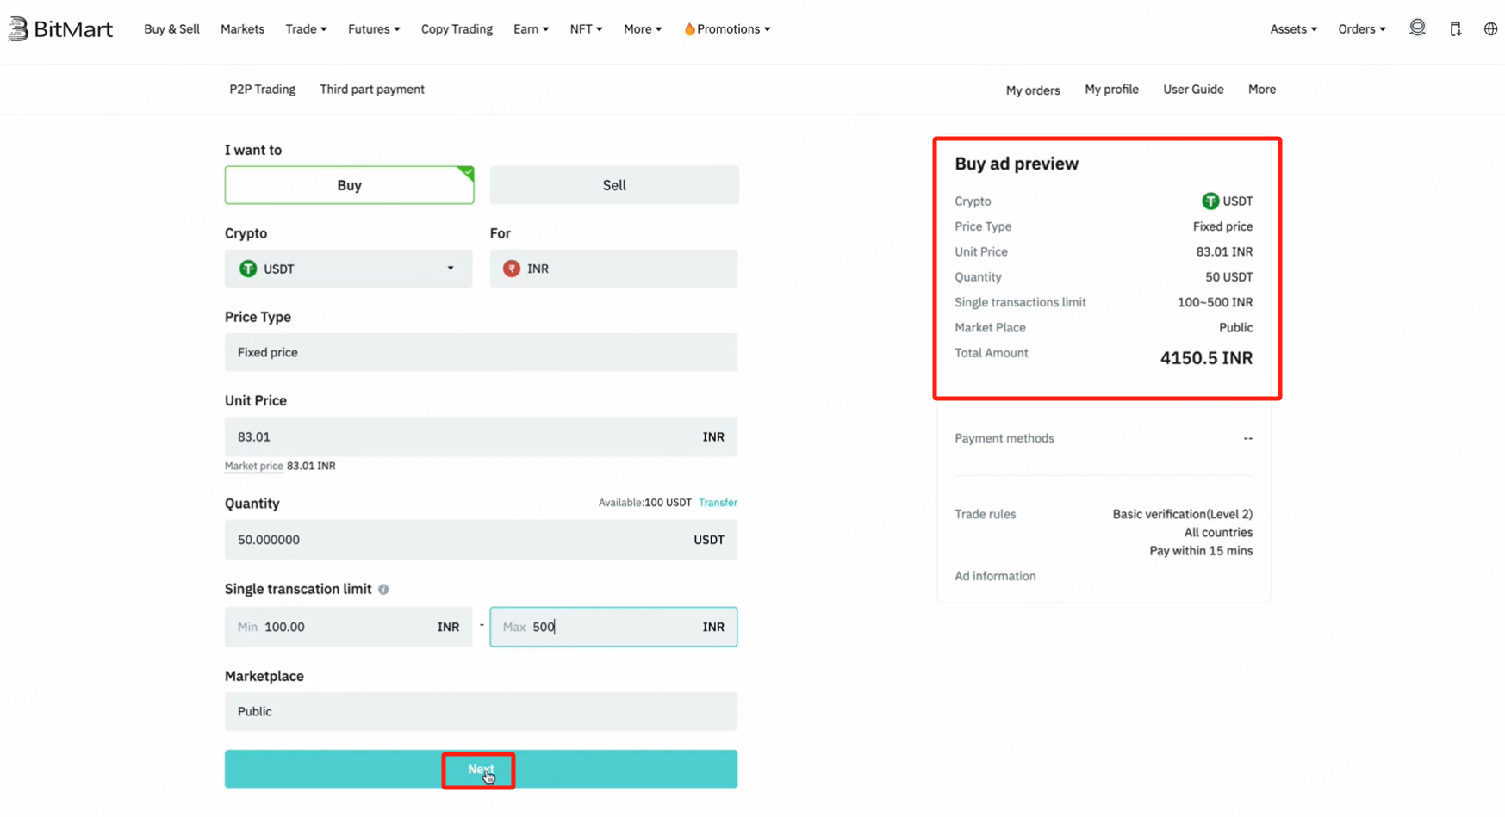Switch to the P2P Trading tab
1505x817 pixels.
[x=262, y=90]
